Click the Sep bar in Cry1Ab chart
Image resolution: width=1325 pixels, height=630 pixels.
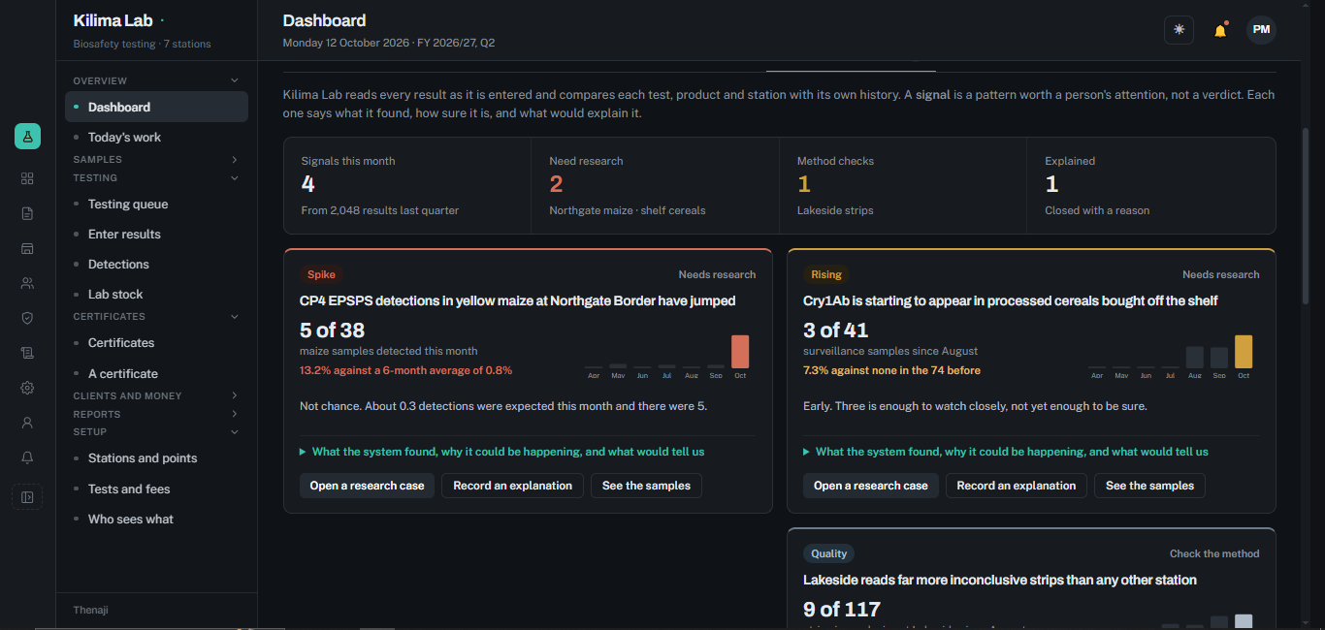1219,358
